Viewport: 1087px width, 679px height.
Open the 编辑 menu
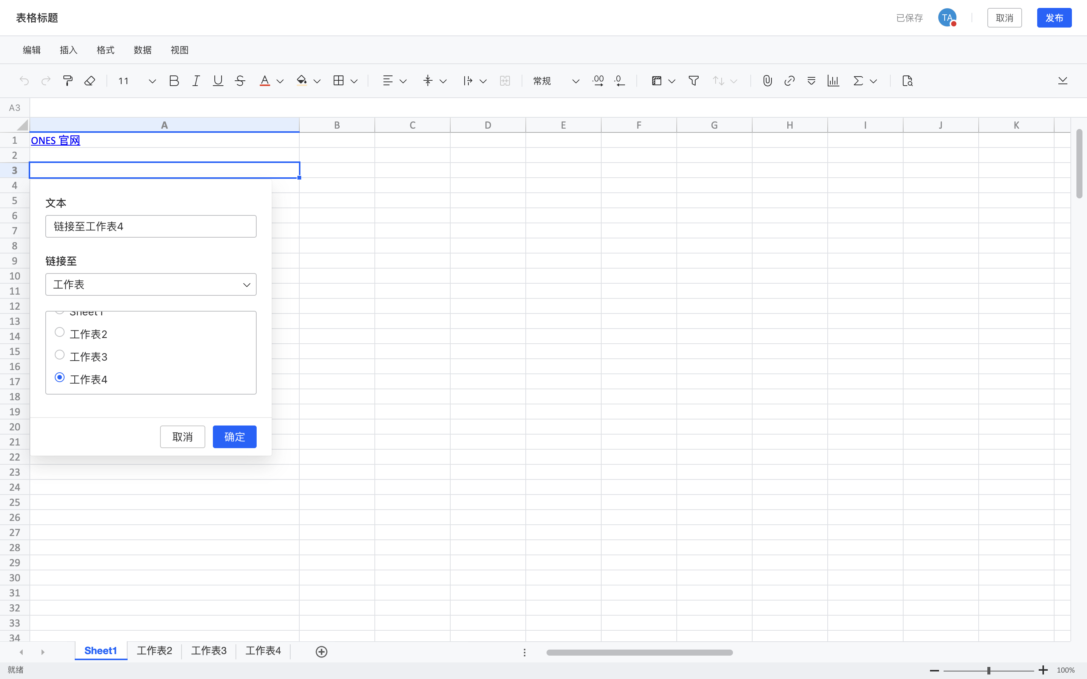pyautogui.click(x=31, y=50)
